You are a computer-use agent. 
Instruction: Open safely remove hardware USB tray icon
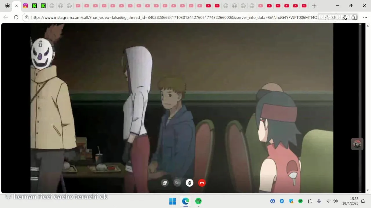(x=310, y=201)
